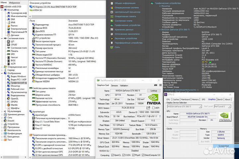Viewport: 239px width, 159px height.
Task: Select the CPUID icon under Системная плата
Action: (x=9, y=45)
